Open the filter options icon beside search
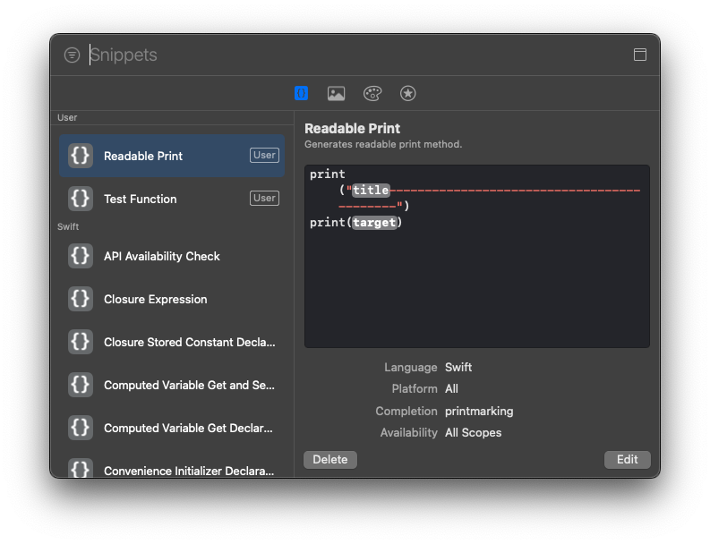 pyautogui.click(x=72, y=55)
